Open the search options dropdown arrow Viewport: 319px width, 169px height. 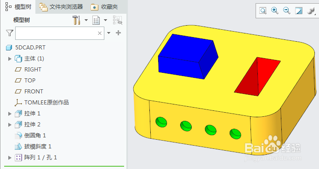point(108,33)
